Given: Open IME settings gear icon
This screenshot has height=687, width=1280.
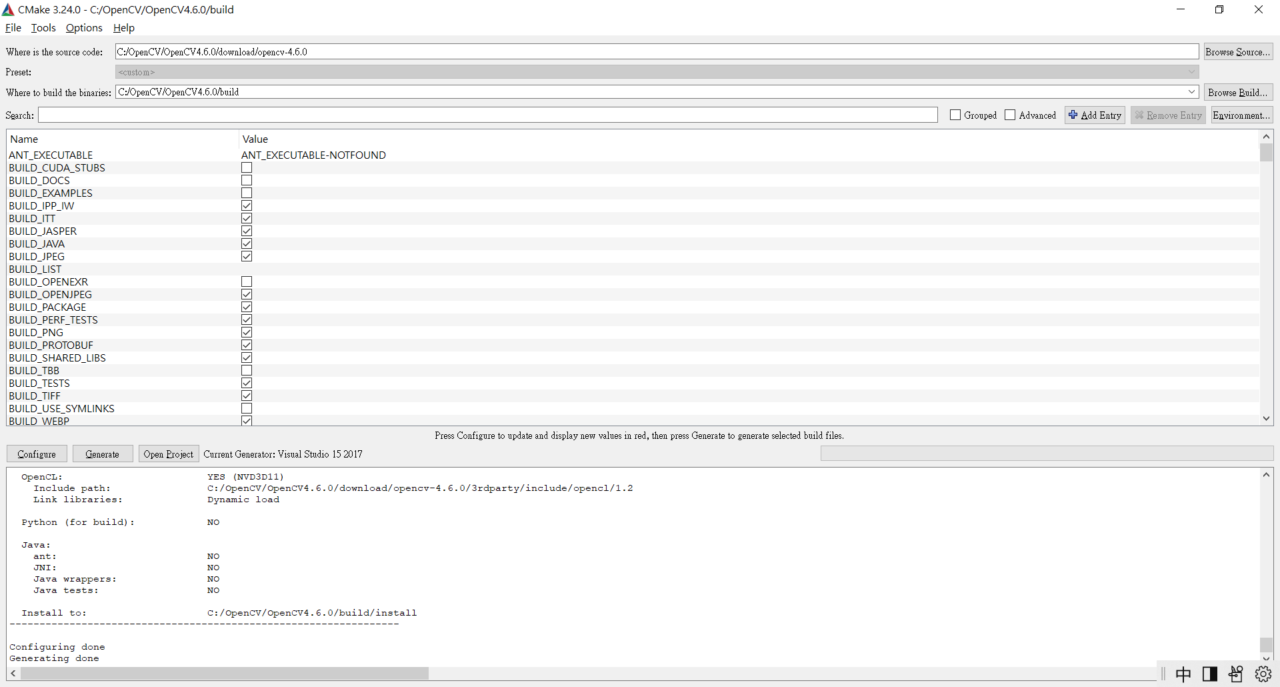Looking at the screenshot, I should (x=1263, y=674).
